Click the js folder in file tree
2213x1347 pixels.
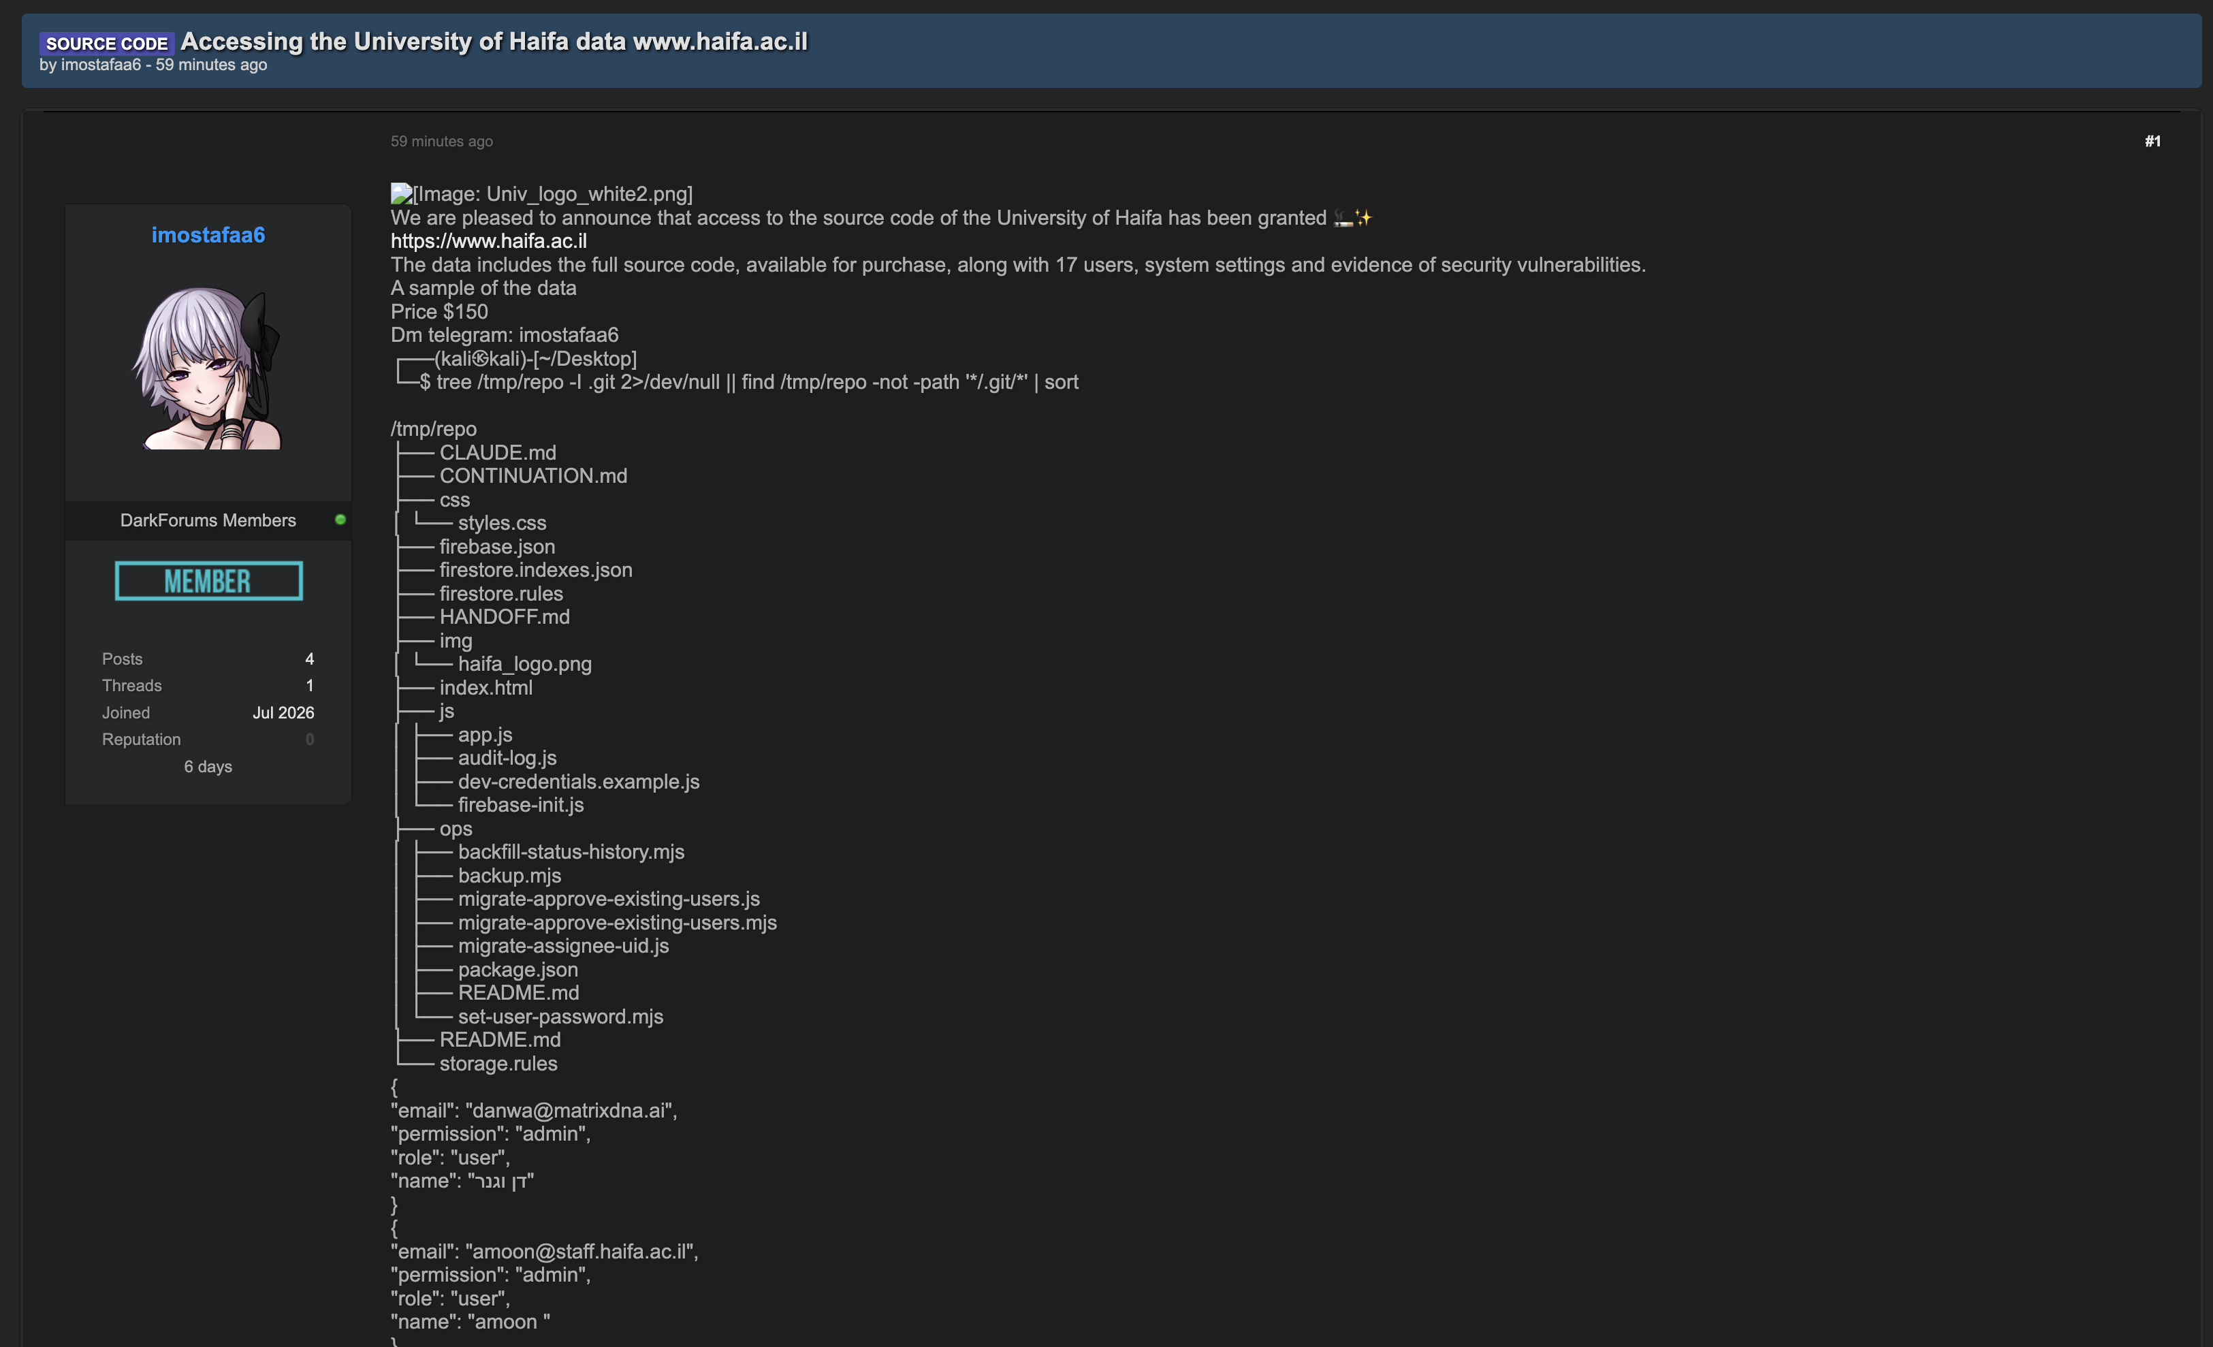click(x=447, y=711)
